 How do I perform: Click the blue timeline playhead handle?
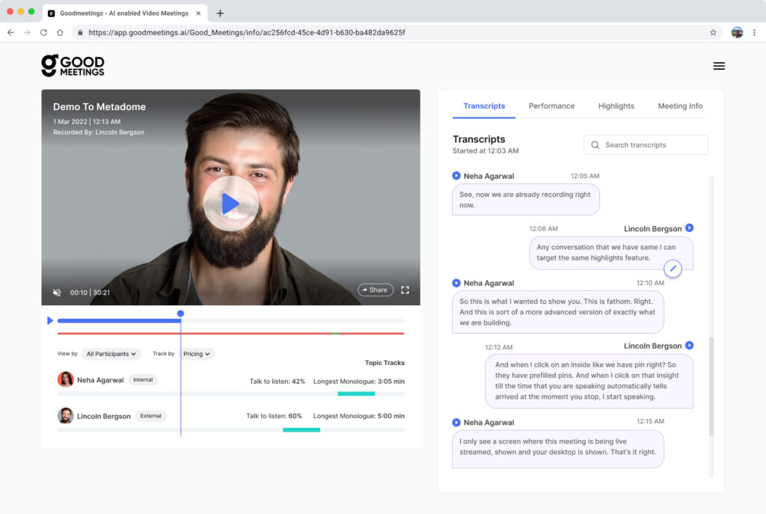(180, 313)
